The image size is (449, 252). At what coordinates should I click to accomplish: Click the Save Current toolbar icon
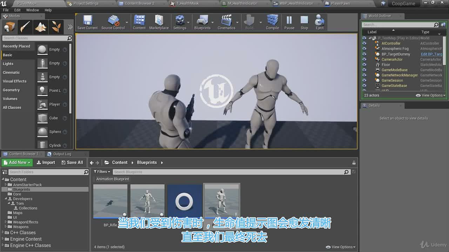[87, 22]
